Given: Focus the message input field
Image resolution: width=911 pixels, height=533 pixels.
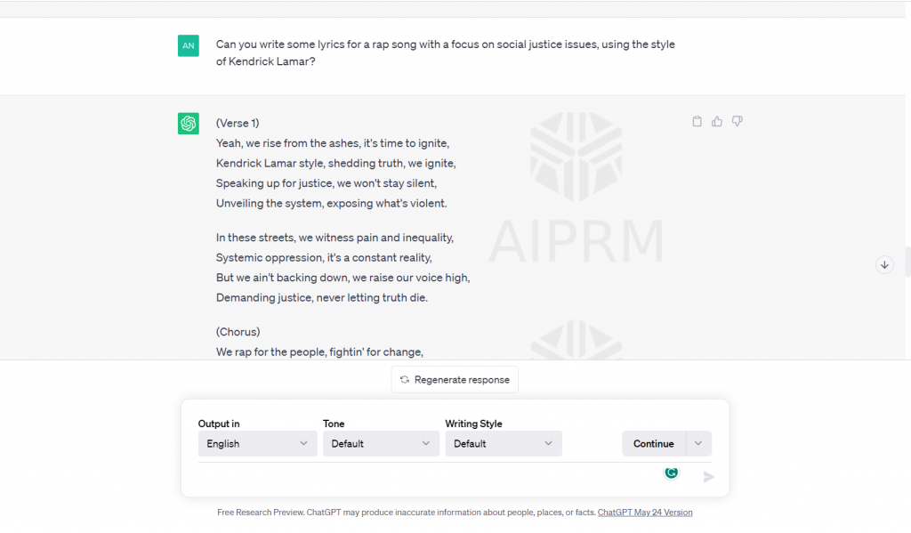Looking at the screenshot, I should 427,477.
